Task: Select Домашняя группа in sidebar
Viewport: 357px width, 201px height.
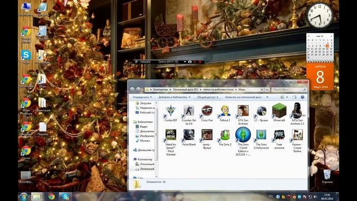Action: [x=144, y=150]
